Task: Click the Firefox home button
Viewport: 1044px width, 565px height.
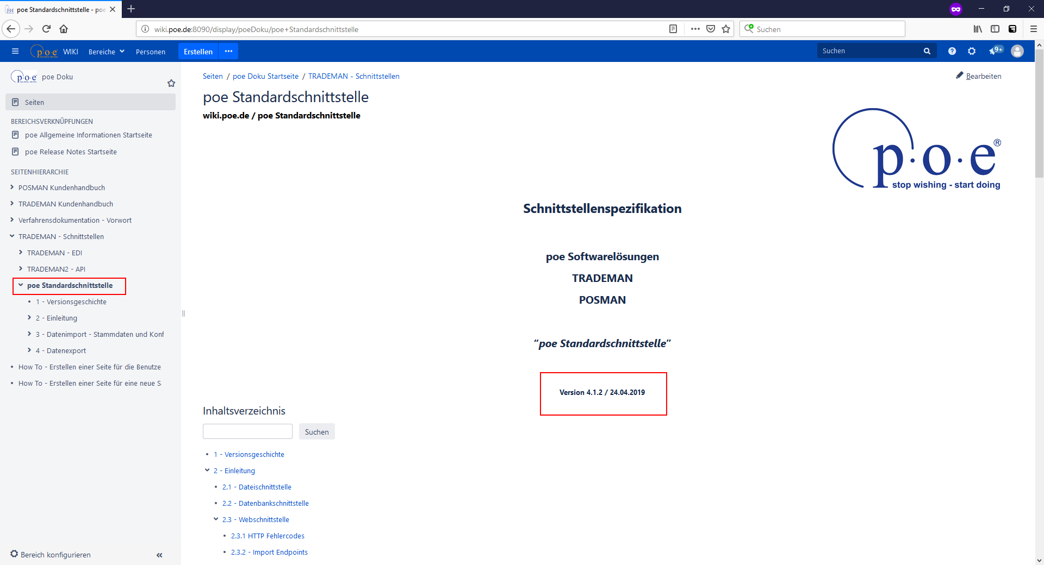Action: [64, 29]
